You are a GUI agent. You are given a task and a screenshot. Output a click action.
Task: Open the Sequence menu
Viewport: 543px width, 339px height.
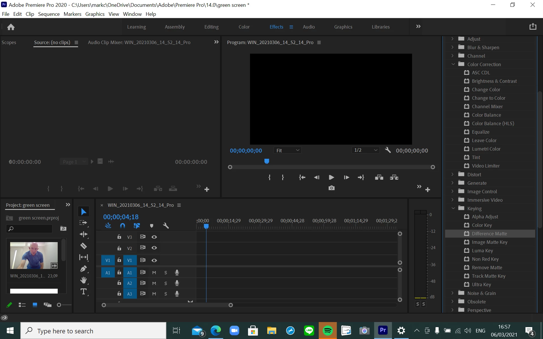pyautogui.click(x=49, y=14)
